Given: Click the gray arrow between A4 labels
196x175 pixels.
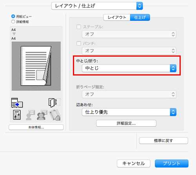Looking at the screenshot, I should click(14, 34).
